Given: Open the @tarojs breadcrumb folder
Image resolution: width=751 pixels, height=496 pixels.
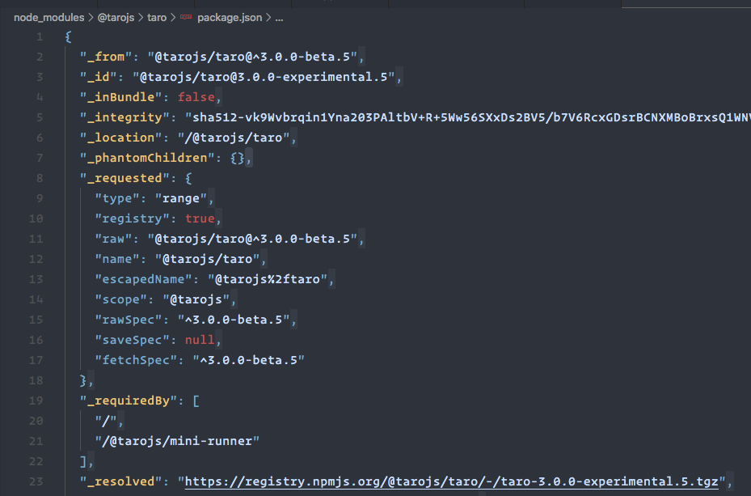Looking at the screenshot, I should click(116, 18).
